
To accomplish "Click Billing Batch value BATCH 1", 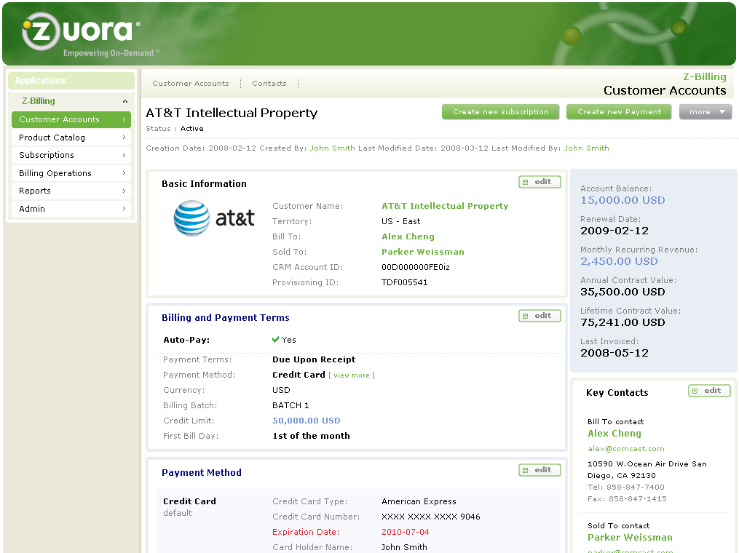I will coord(291,405).
